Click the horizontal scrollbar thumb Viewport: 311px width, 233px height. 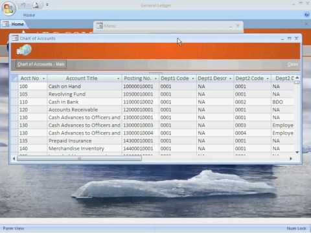[x=79, y=159]
